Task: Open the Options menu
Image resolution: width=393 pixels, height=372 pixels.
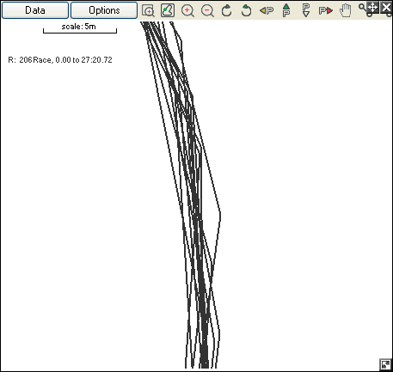Action: (104, 10)
